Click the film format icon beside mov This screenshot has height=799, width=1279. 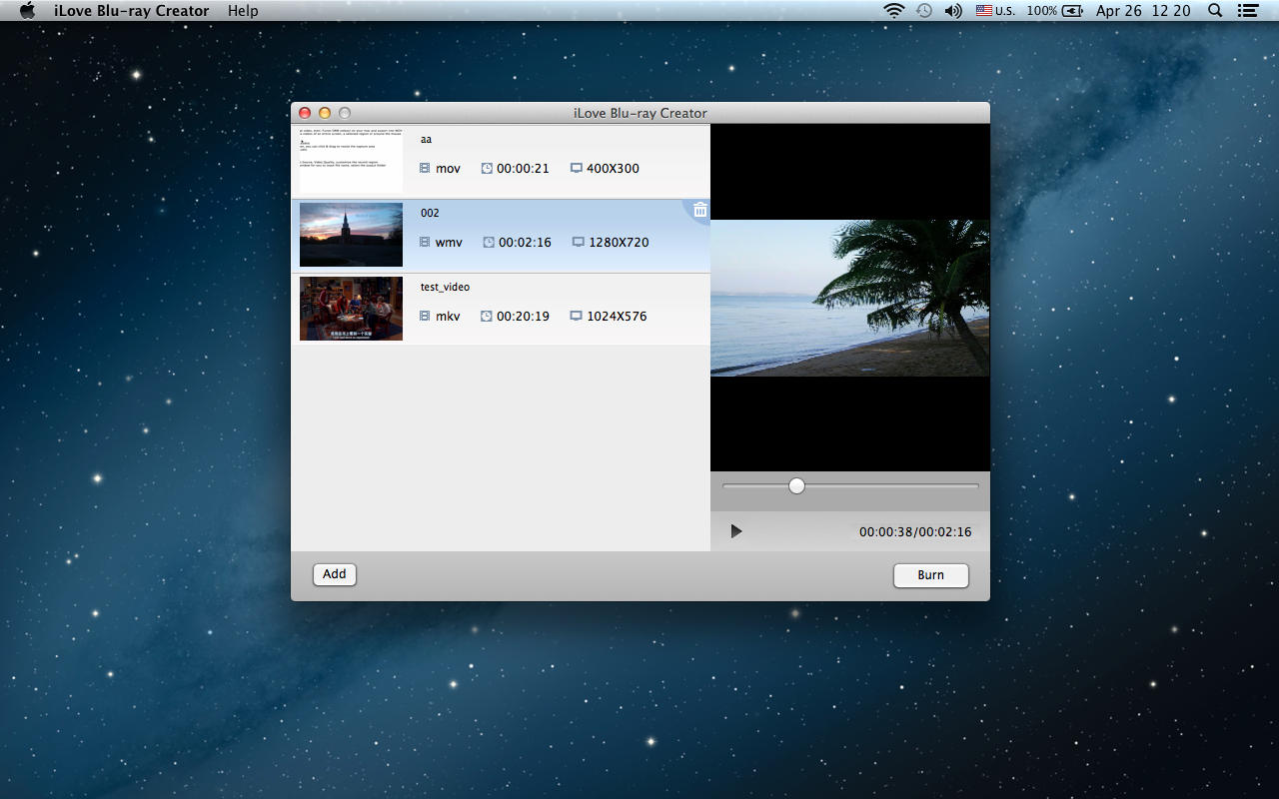425,169
